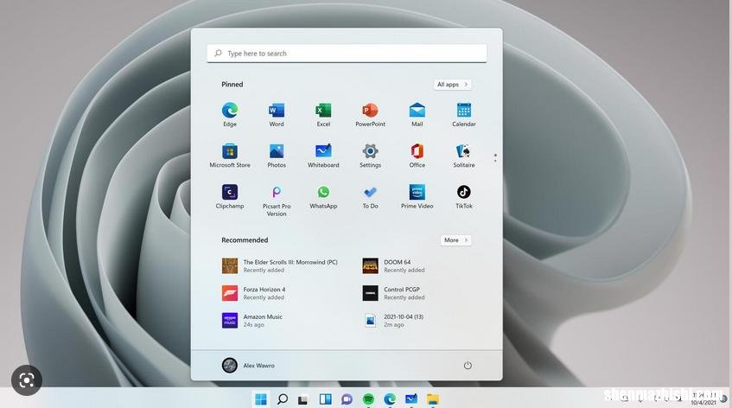Open File Explorer on taskbar
Image resolution: width=732 pixels, height=408 pixels.
tap(433, 399)
